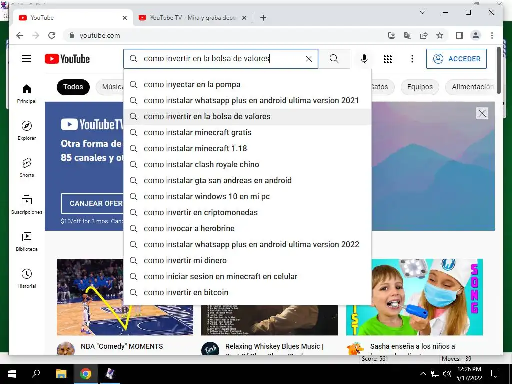Click the YouTube logo

(x=67, y=59)
